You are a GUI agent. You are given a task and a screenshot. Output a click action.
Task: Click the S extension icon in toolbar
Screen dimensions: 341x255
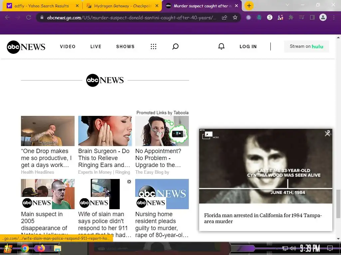click(x=270, y=17)
